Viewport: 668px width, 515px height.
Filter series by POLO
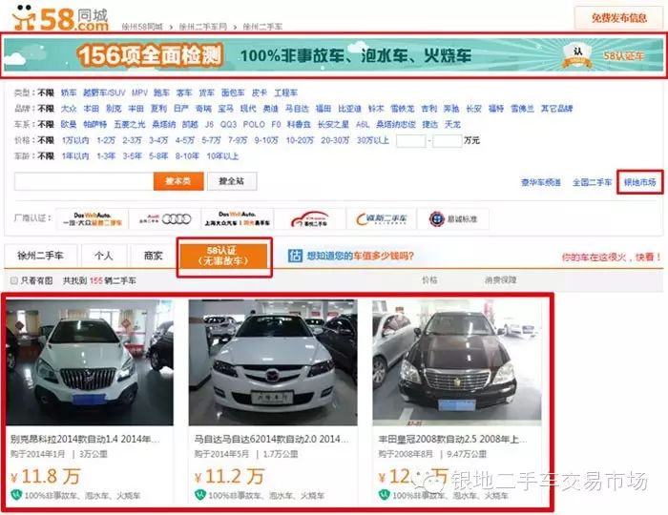click(254, 124)
